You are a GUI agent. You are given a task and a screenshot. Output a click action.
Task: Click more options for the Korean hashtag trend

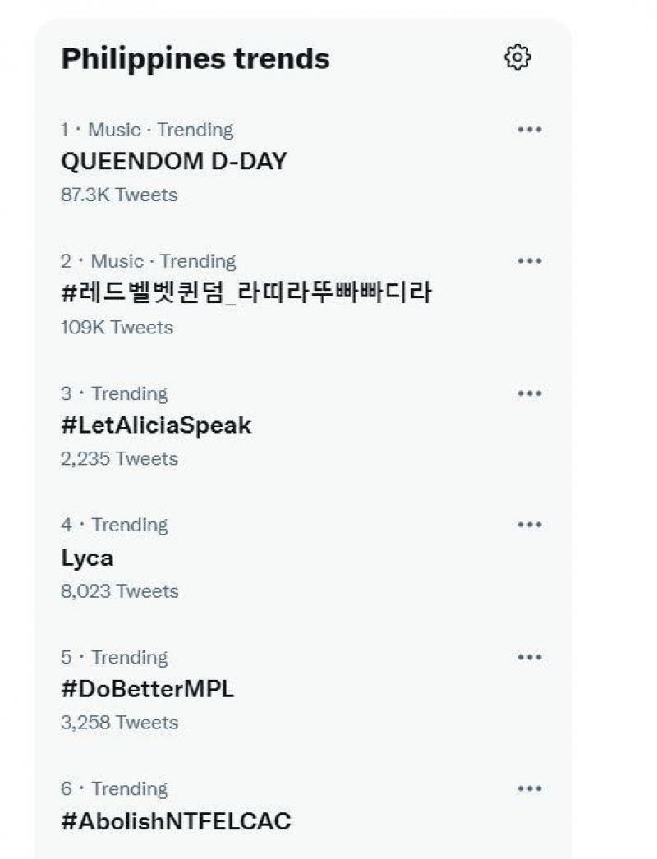pos(530,261)
